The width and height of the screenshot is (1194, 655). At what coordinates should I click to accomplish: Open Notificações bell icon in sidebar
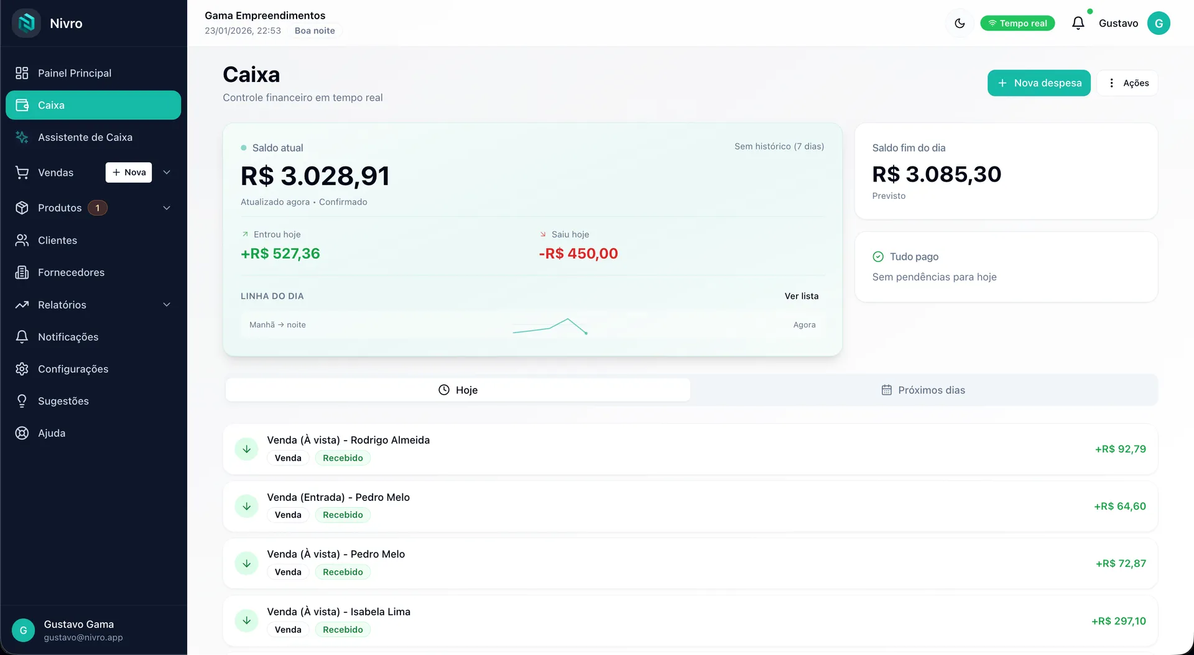22,337
